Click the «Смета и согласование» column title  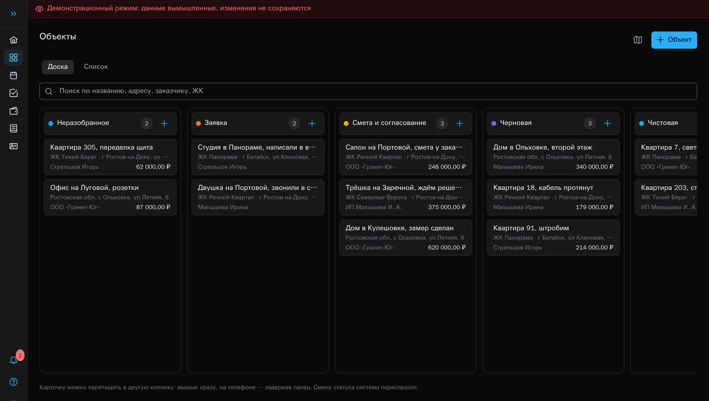pos(389,123)
